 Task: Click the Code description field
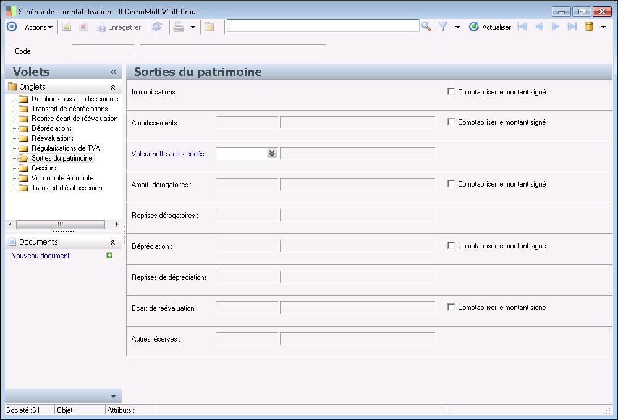(x=233, y=51)
